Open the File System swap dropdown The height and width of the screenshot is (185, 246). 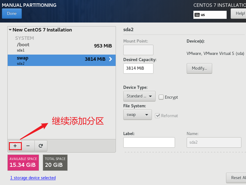point(137,115)
